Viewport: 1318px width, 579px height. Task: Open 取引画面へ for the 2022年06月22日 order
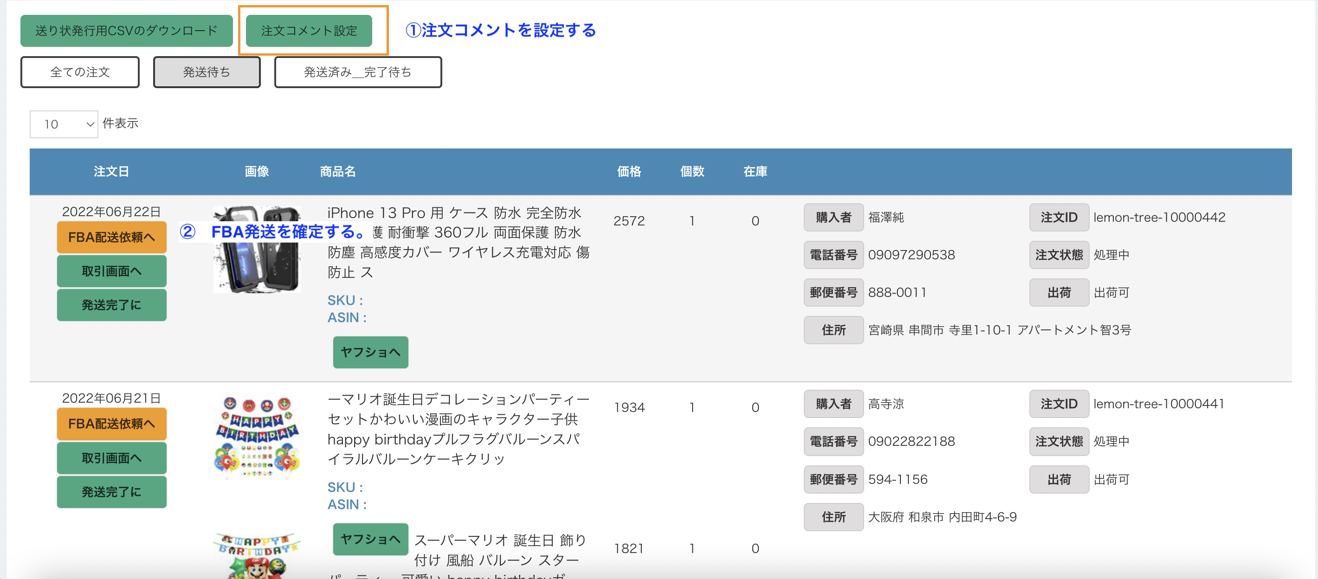click(x=111, y=271)
